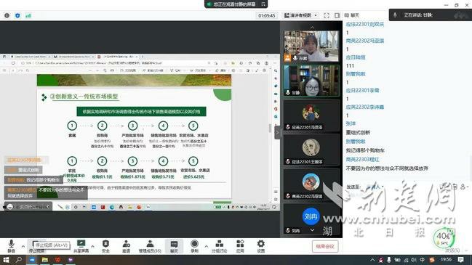Click the meeting info icon at top left

(x=7, y=16)
